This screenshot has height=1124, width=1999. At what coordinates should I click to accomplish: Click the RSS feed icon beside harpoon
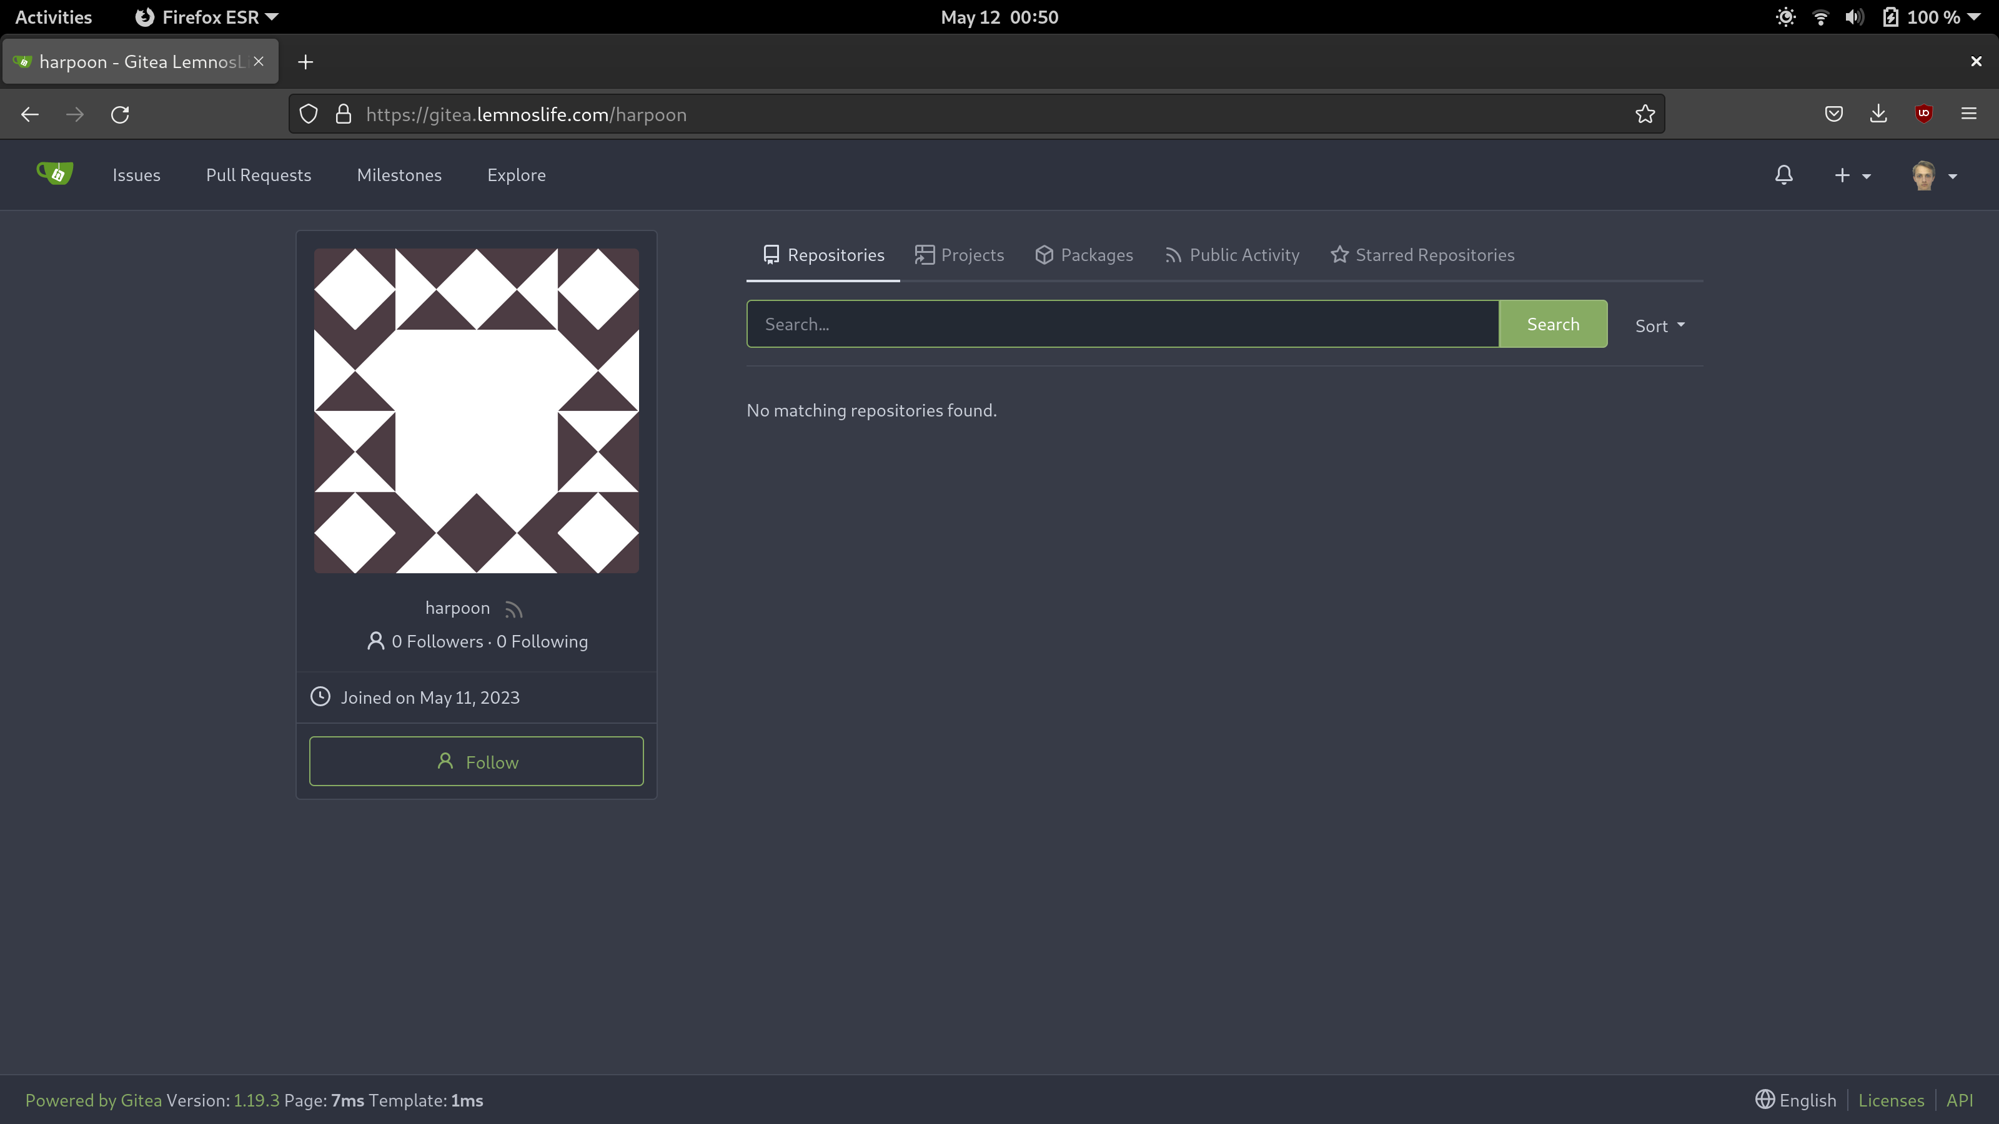pyautogui.click(x=513, y=609)
